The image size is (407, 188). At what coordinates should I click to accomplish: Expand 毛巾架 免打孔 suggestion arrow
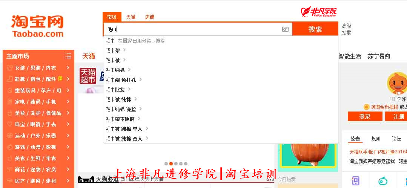point(140,79)
